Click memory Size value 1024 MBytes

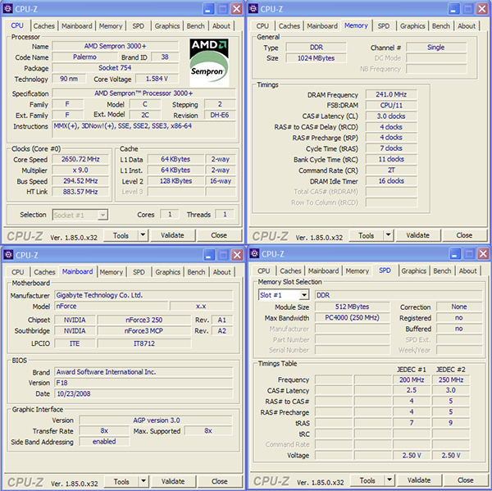click(x=316, y=58)
